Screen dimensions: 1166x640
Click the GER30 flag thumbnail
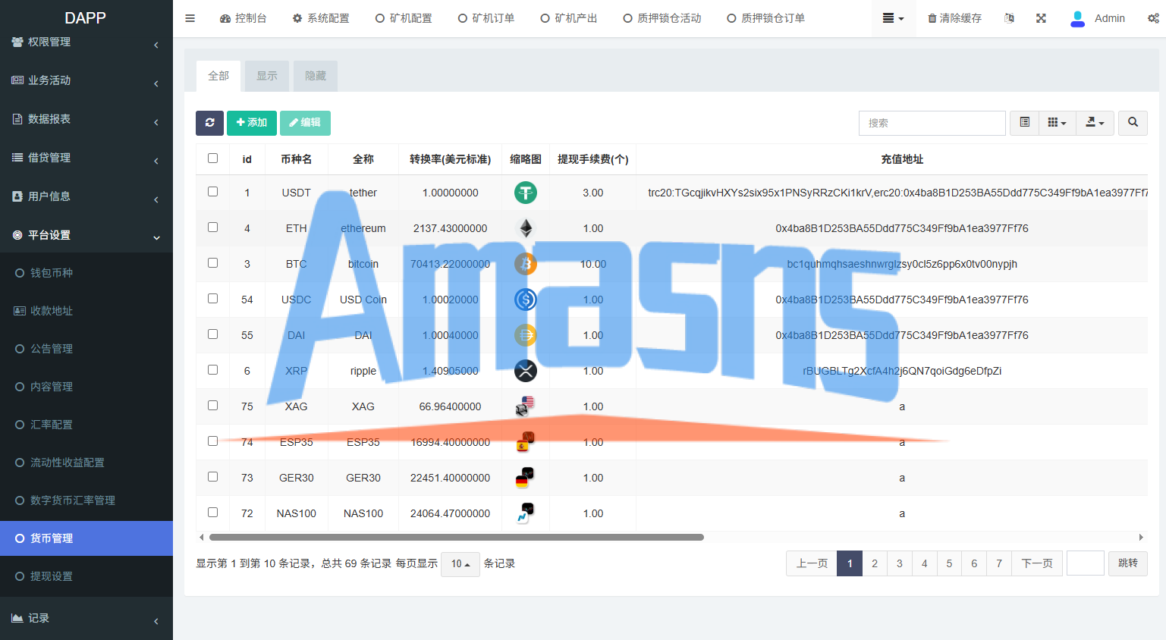[525, 478]
